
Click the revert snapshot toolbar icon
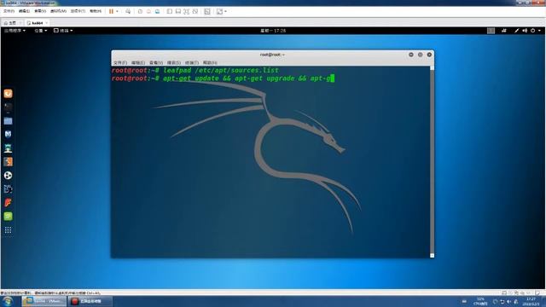click(x=148, y=11)
